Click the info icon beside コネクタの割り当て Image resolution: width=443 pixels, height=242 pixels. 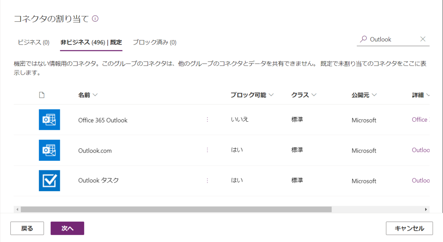click(95, 19)
